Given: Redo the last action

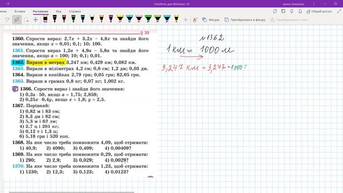Looking at the screenshot, I should tap(7, 20).
